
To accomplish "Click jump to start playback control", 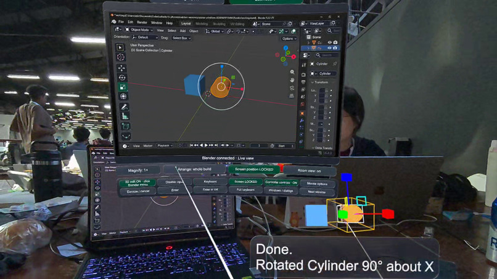I will pos(191,145).
